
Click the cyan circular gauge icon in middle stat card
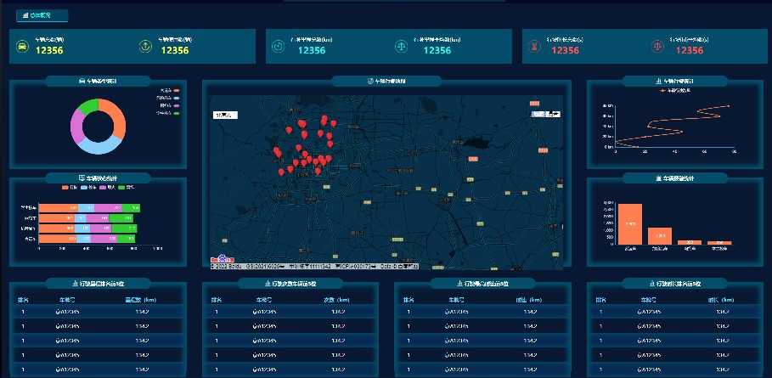[279, 46]
